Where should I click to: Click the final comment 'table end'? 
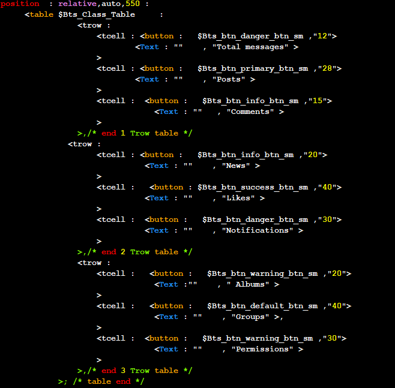pos(109,382)
